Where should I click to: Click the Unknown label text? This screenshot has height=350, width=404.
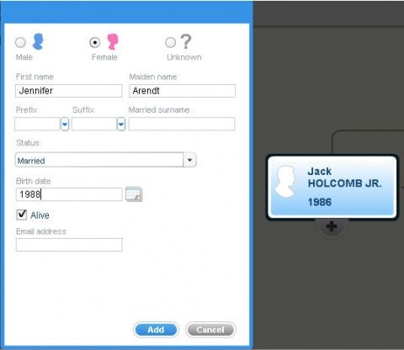(184, 57)
